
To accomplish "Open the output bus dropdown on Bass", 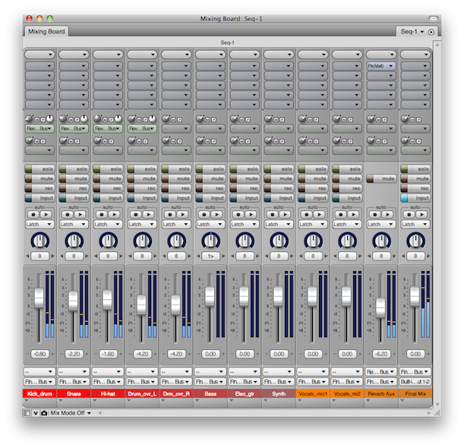I will click(x=210, y=382).
